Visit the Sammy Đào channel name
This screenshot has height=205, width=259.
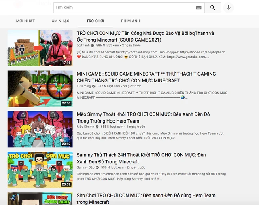(85, 167)
